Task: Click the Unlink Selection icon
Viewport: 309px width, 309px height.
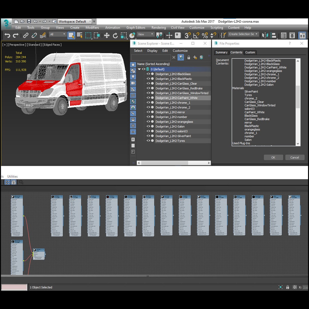Action: click(x=34, y=35)
